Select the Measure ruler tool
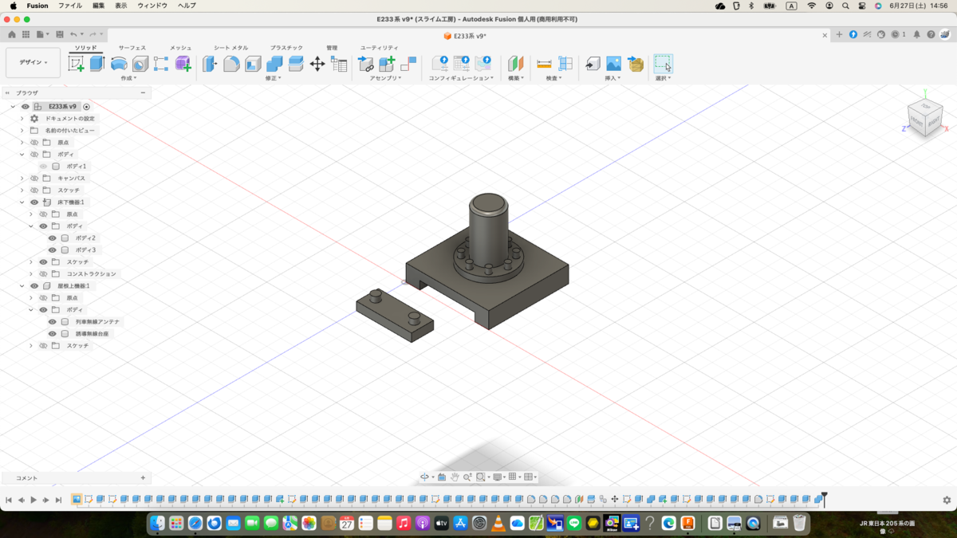 pos(545,64)
